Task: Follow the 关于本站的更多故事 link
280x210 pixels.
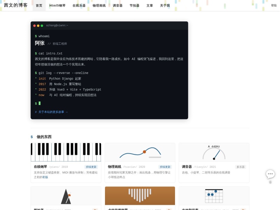Action: coord(51,112)
